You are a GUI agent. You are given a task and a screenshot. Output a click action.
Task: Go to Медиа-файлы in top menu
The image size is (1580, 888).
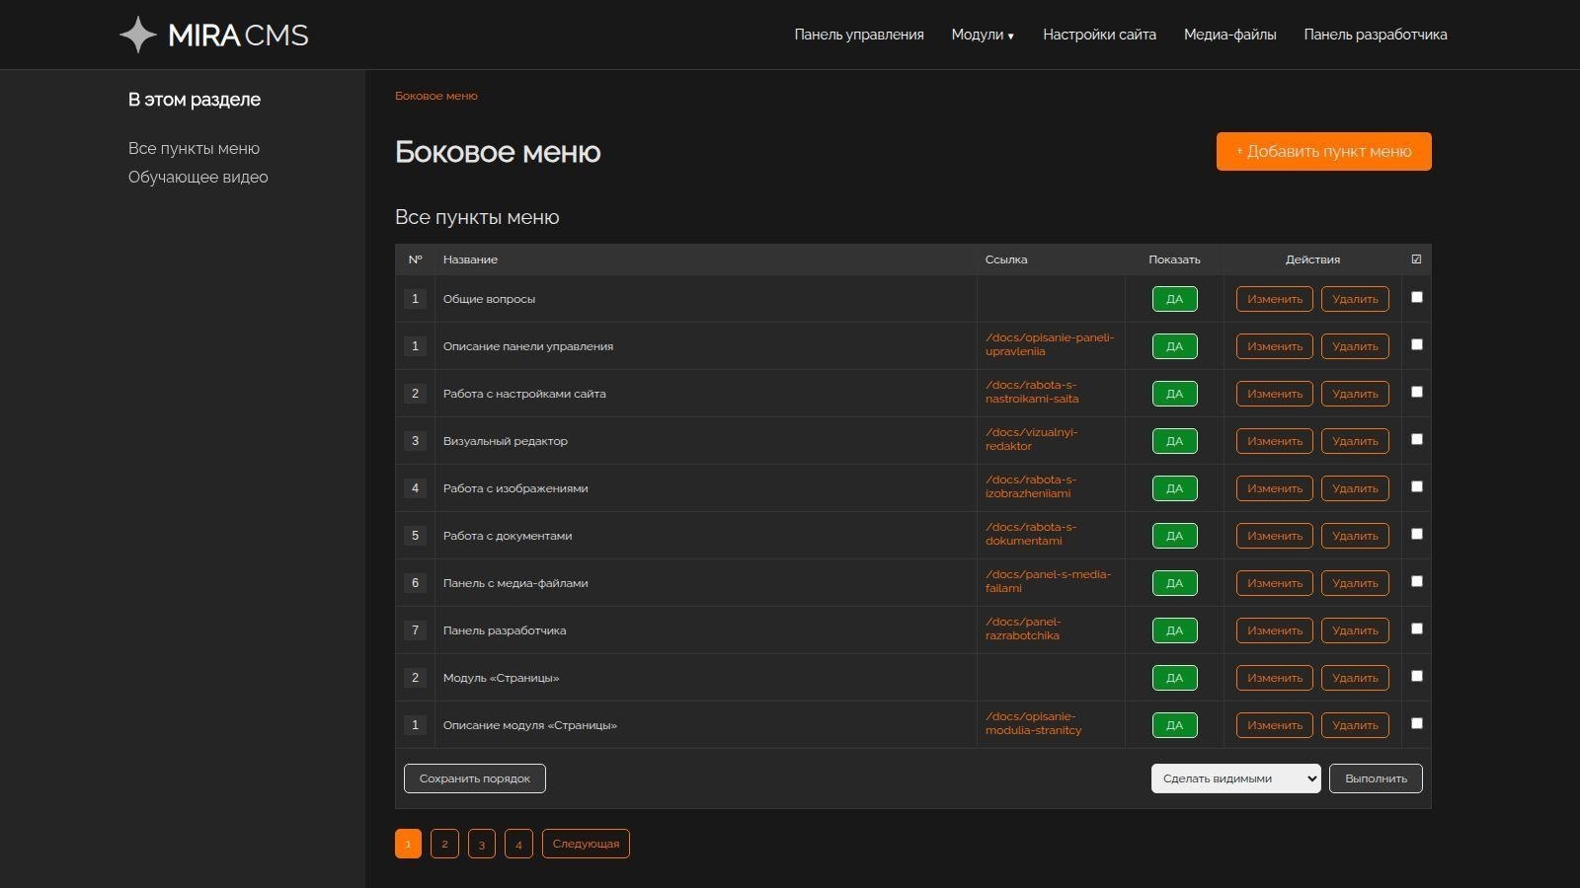tap(1229, 35)
